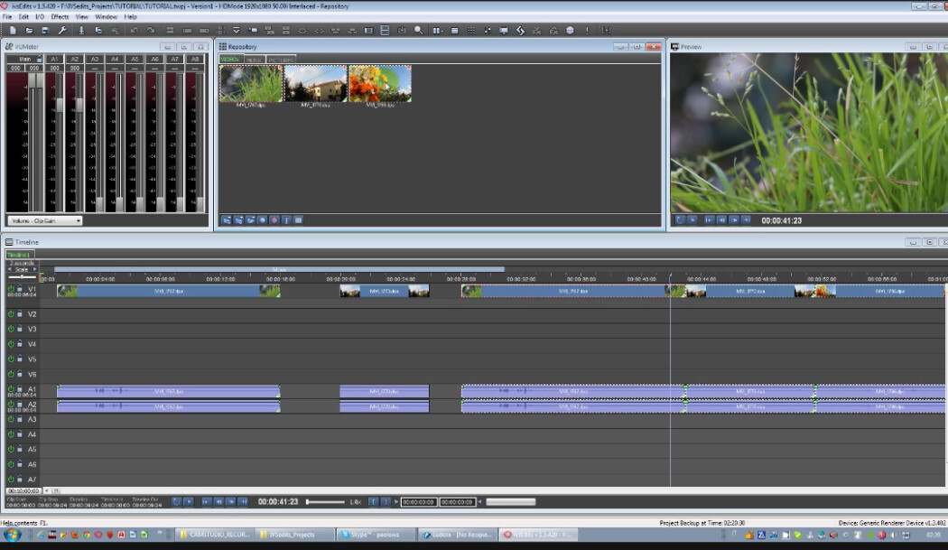
Task: Click the undo arrow in main toolbar
Action: (134, 30)
